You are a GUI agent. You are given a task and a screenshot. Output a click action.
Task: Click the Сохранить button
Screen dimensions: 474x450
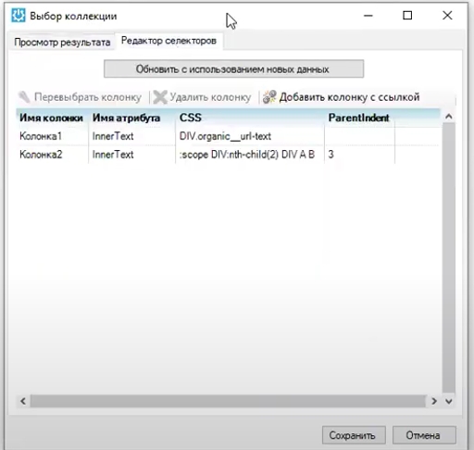(x=354, y=435)
